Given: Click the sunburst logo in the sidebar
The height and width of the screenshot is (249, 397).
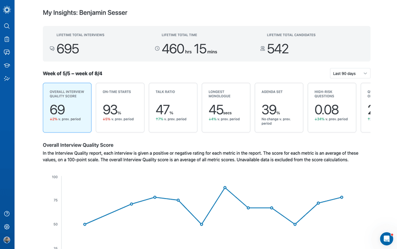Looking at the screenshot, I should tap(7, 10).
